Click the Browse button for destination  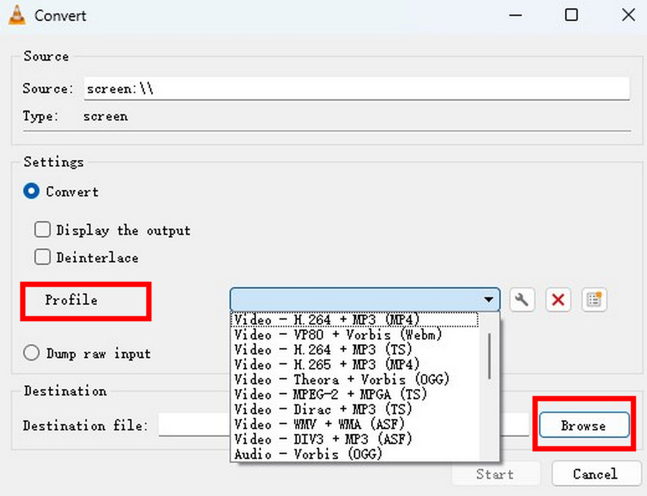(x=583, y=426)
